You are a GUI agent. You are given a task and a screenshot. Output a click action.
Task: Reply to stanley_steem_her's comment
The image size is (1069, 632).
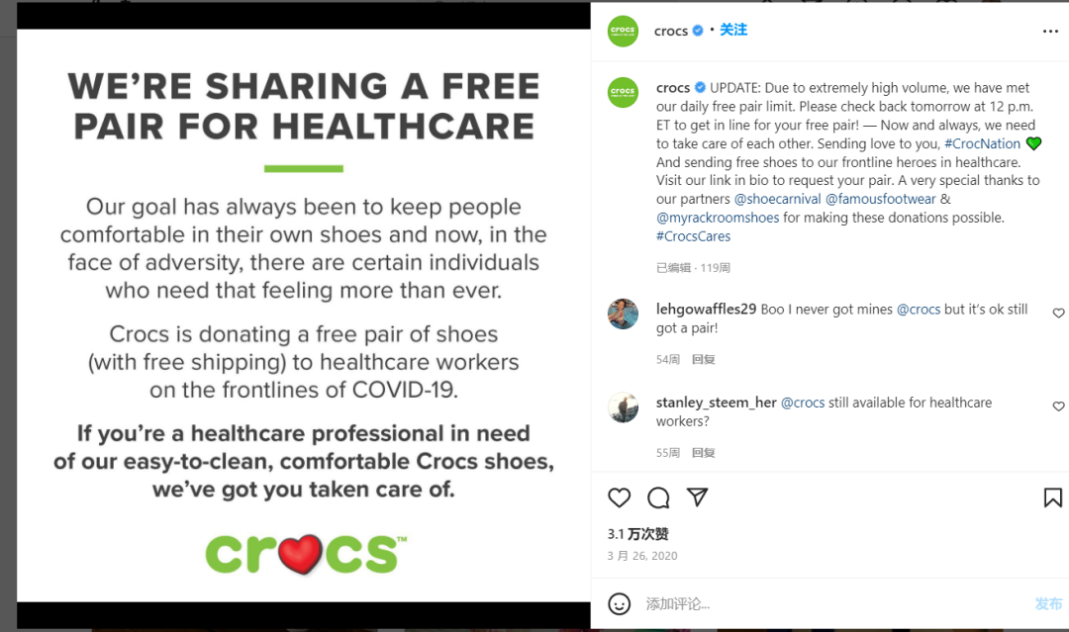click(x=703, y=453)
